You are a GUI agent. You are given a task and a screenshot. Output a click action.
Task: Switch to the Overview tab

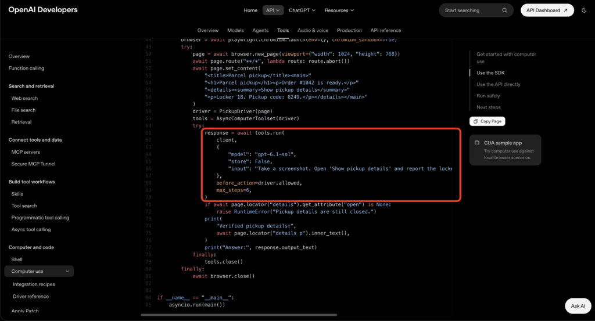208,30
